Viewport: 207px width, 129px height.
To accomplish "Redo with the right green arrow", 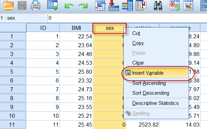I will click(83, 6).
